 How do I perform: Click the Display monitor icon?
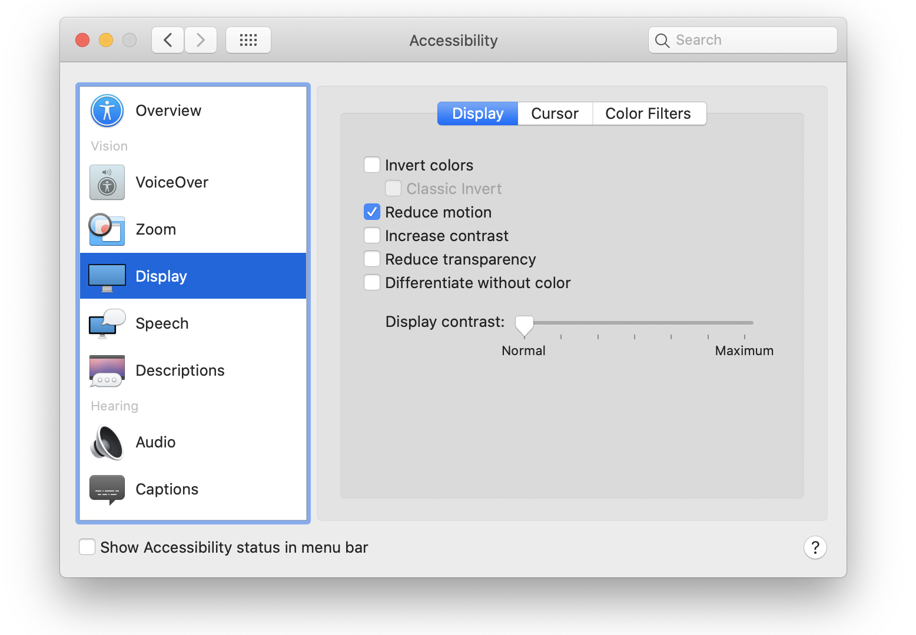(107, 276)
